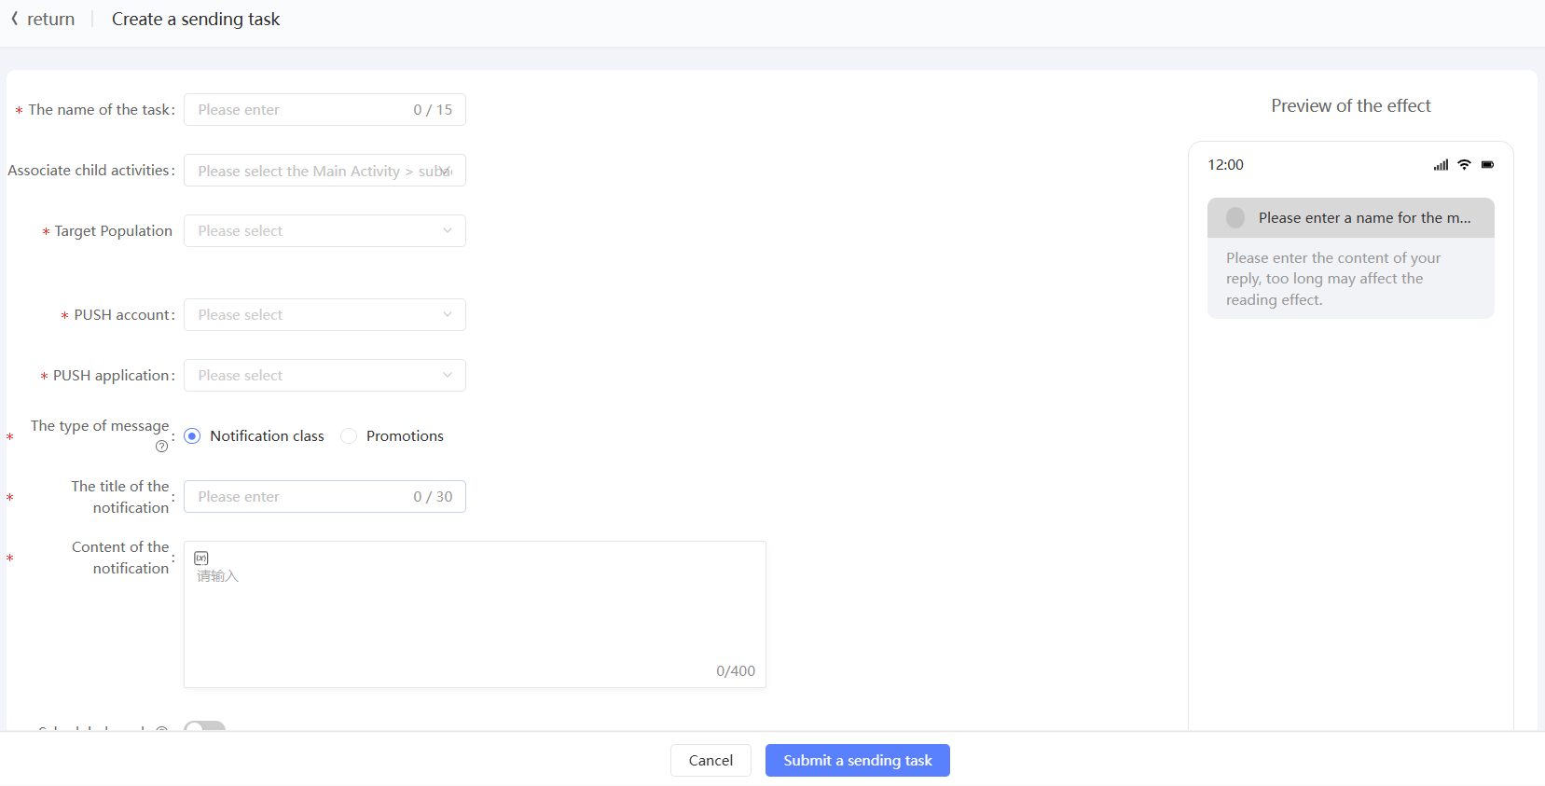The image size is (1545, 786).
Task: Click the "Preview of the effect" heading
Action: point(1351,106)
